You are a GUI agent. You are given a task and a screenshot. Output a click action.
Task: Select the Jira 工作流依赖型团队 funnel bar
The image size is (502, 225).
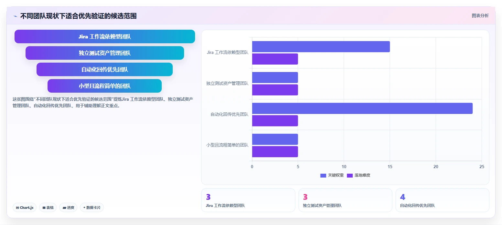pyautogui.click(x=105, y=36)
